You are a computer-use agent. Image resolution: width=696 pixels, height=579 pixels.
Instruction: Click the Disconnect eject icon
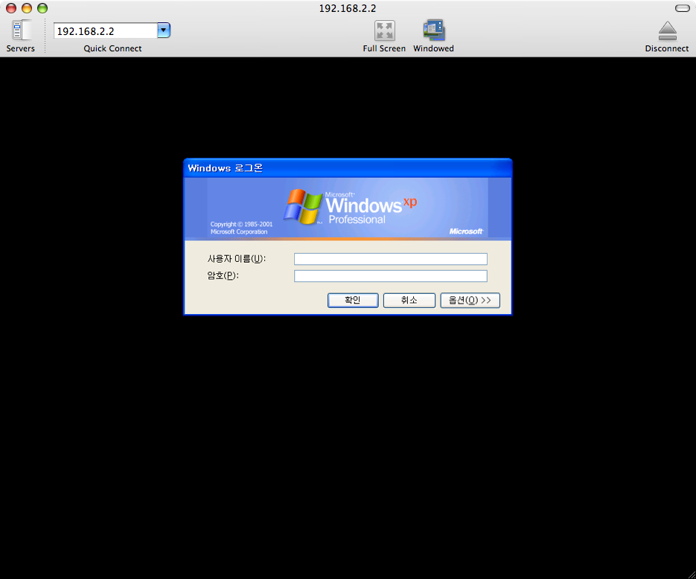(667, 31)
